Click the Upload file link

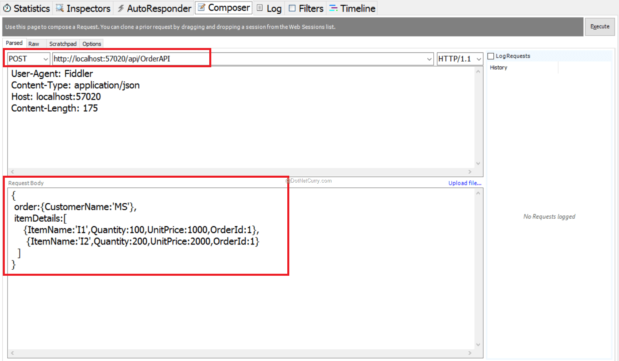pos(465,183)
